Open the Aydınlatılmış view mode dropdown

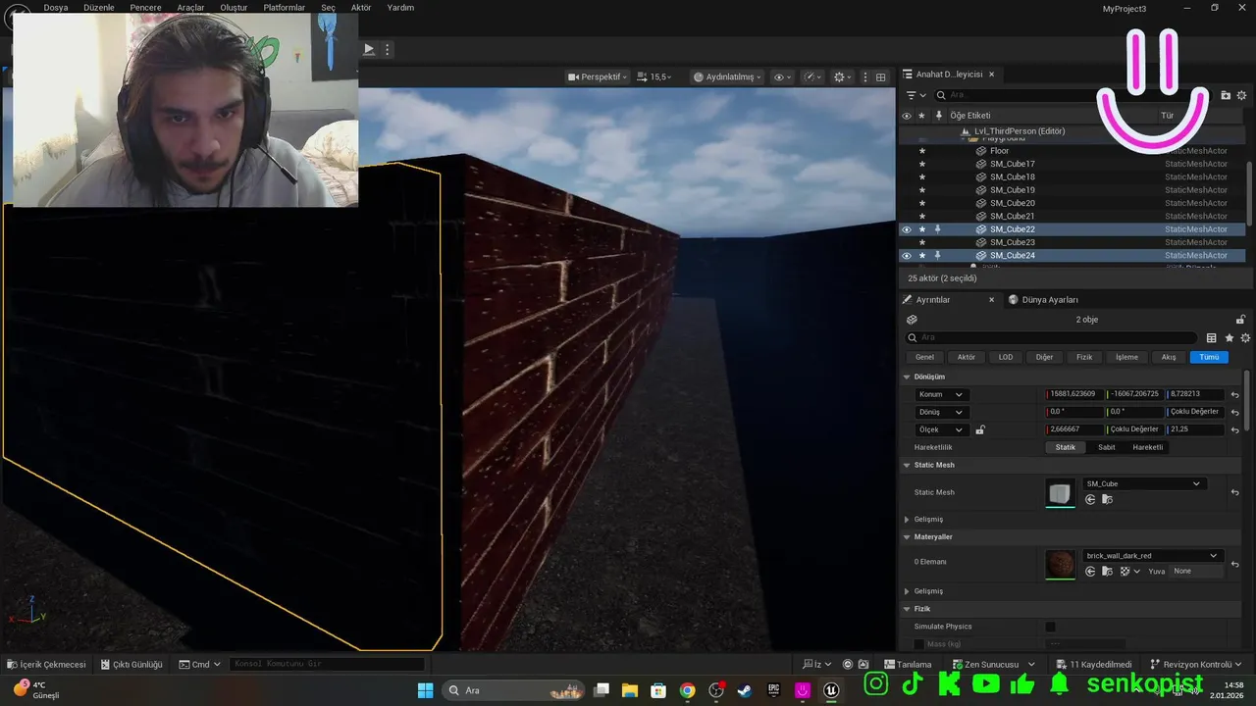coord(727,76)
